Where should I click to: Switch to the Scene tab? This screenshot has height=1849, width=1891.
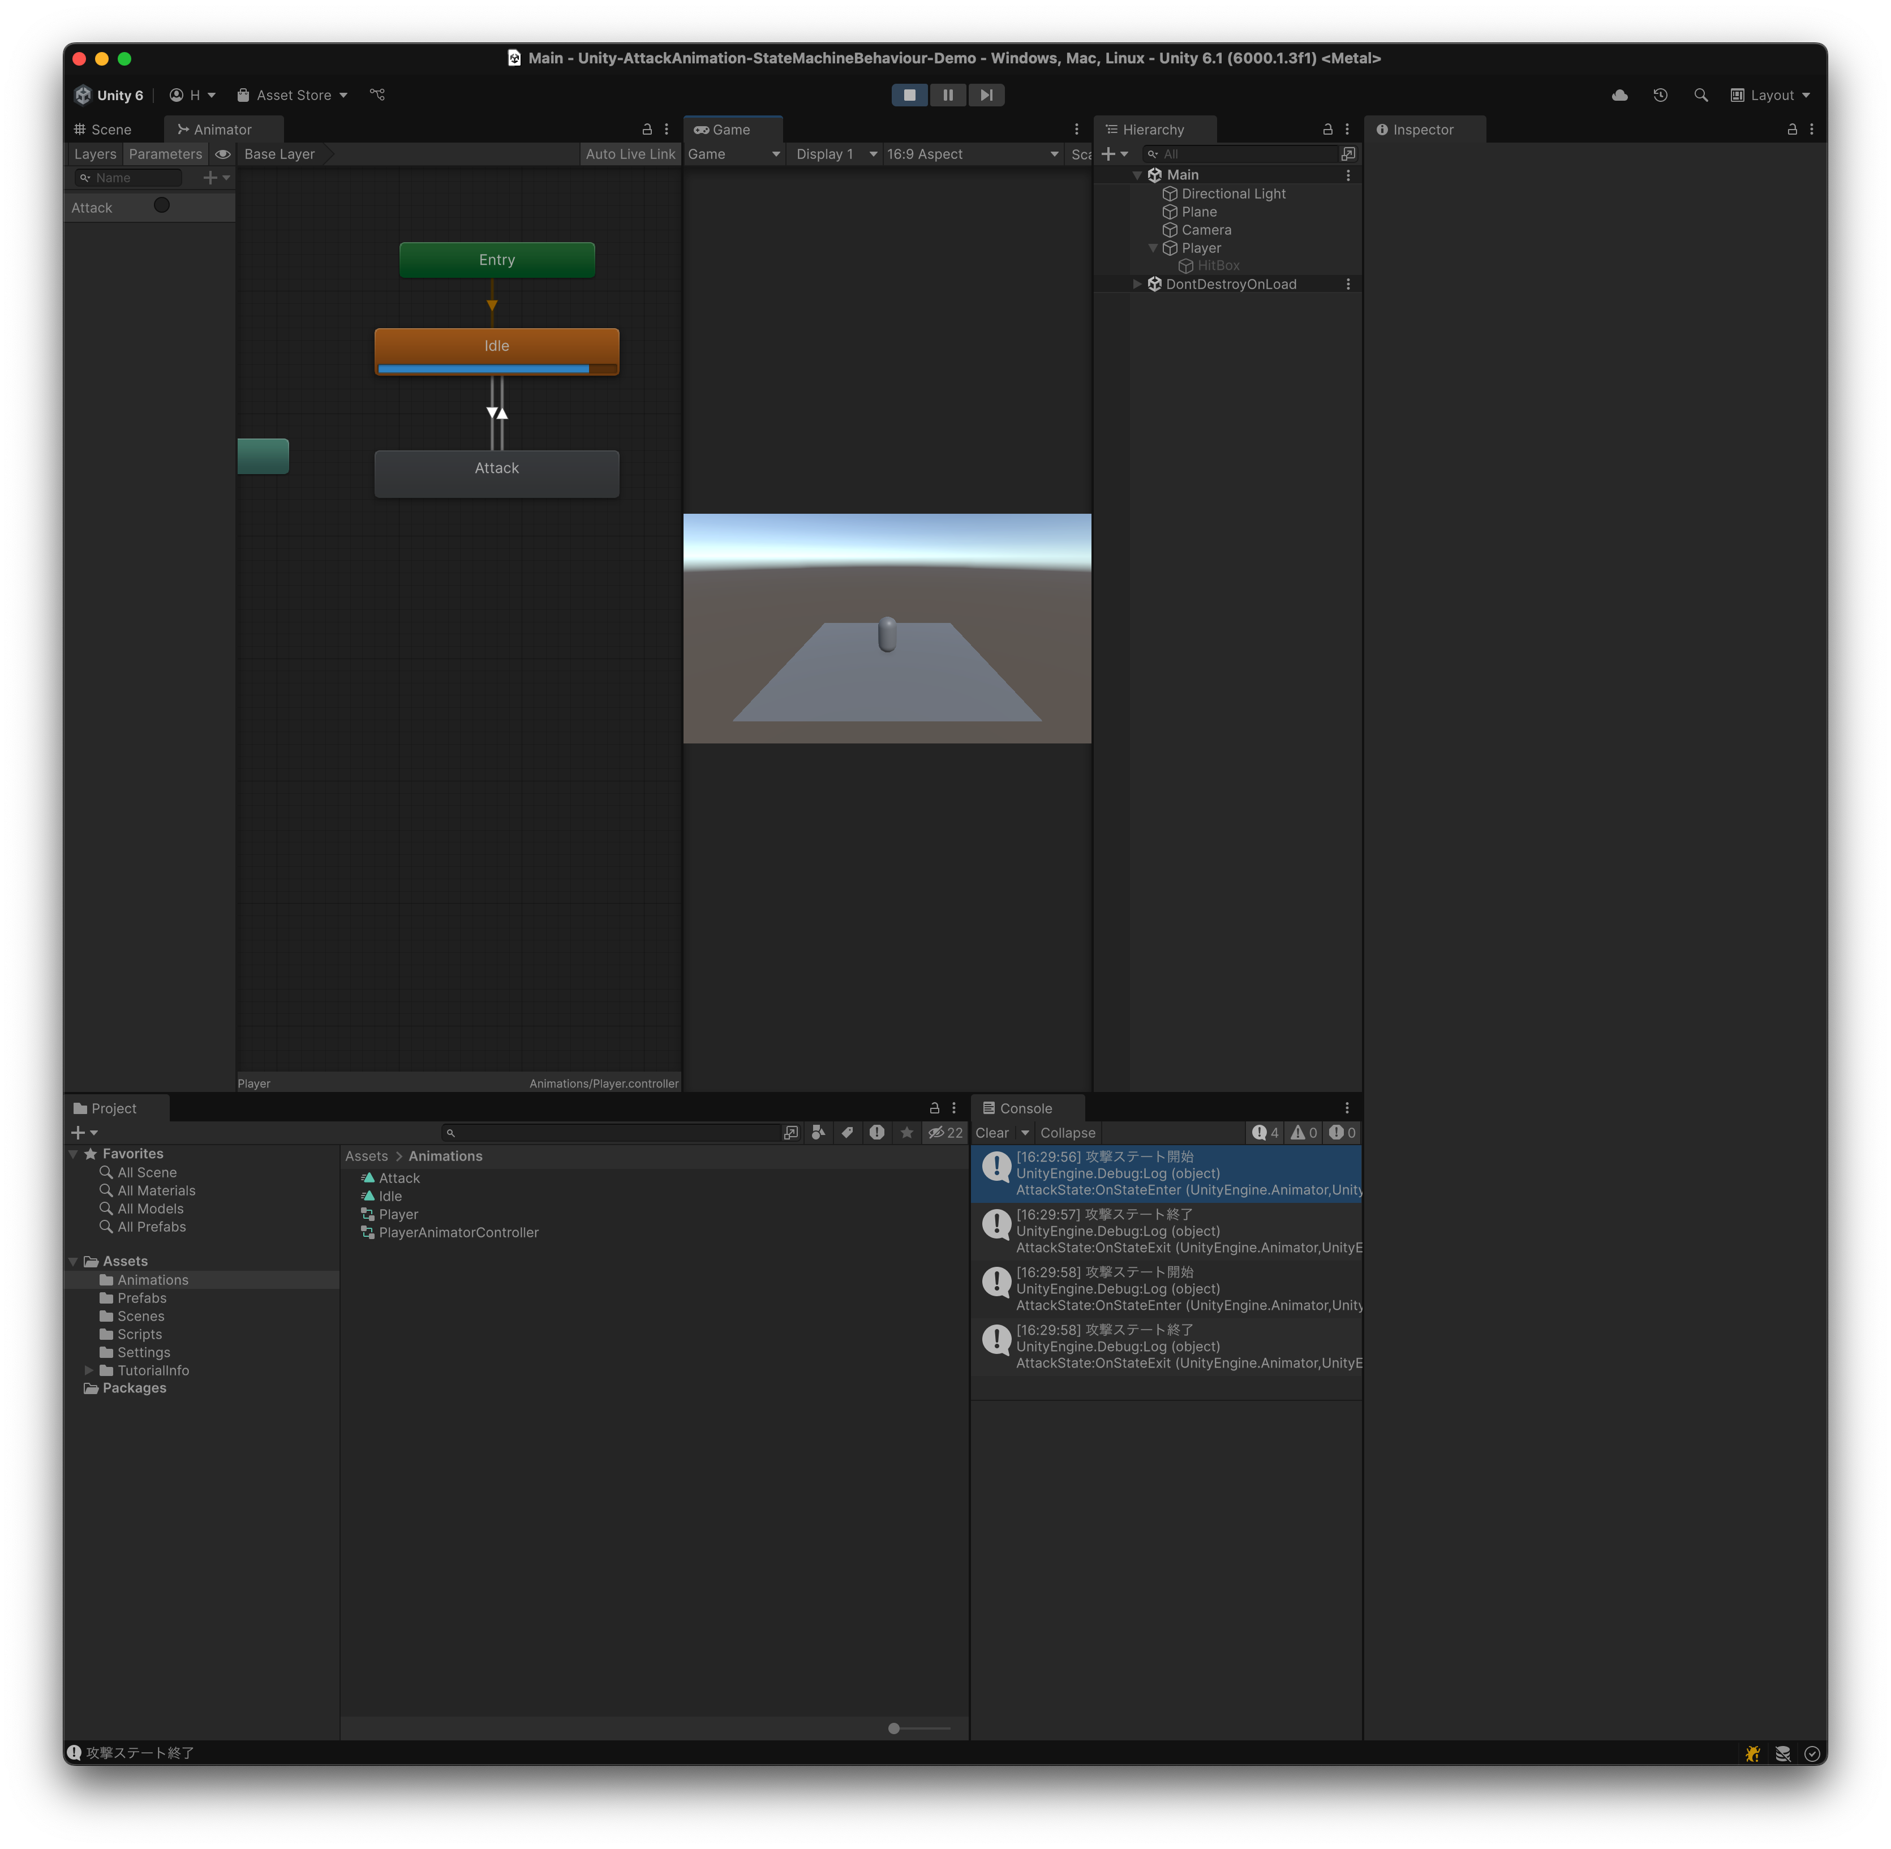point(103,129)
